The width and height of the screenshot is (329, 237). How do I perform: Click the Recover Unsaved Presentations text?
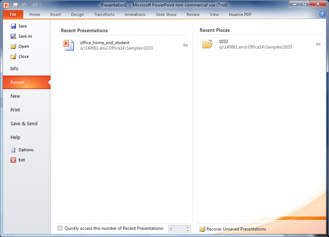pos(236,229)
